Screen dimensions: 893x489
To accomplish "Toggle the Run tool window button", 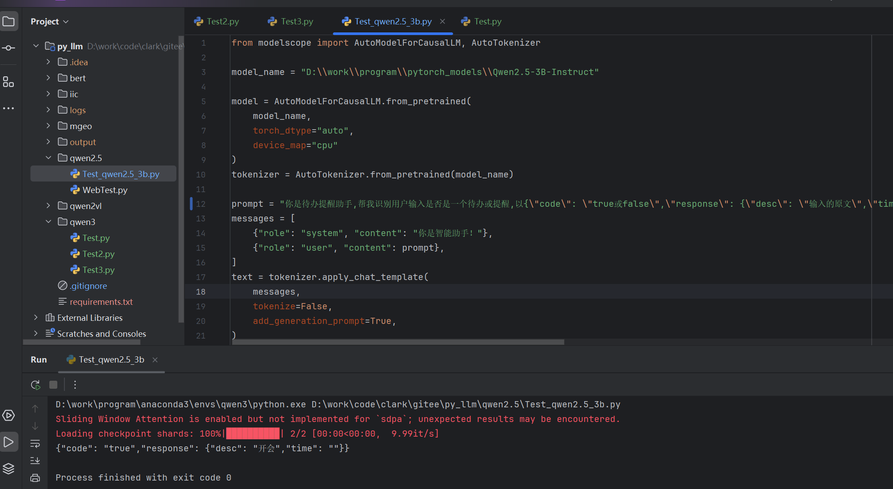I will click(9, 442).
